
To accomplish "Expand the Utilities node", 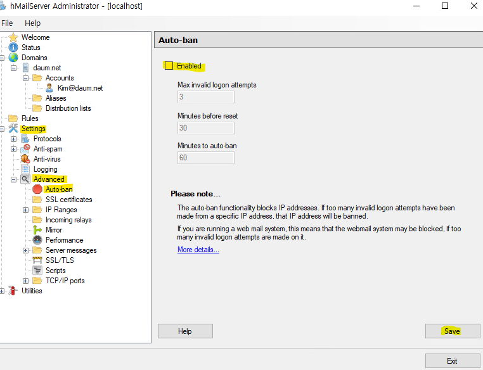I will tap(2, 291).
